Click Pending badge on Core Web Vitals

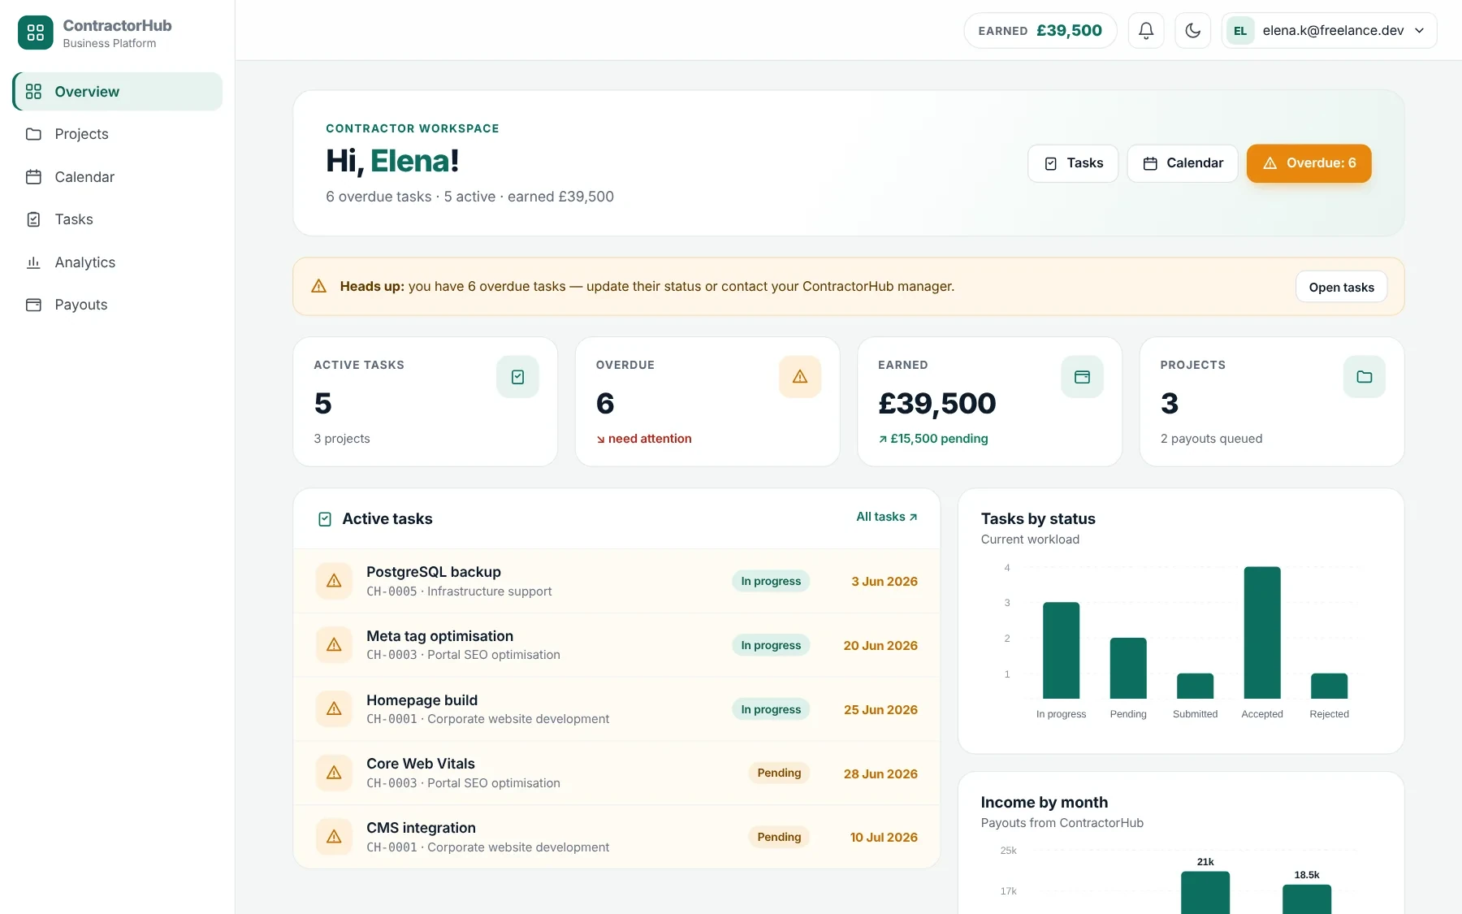coord(779,773)
